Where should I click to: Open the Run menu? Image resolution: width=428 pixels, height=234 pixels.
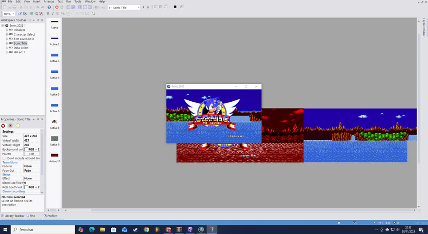pos(68,1)
